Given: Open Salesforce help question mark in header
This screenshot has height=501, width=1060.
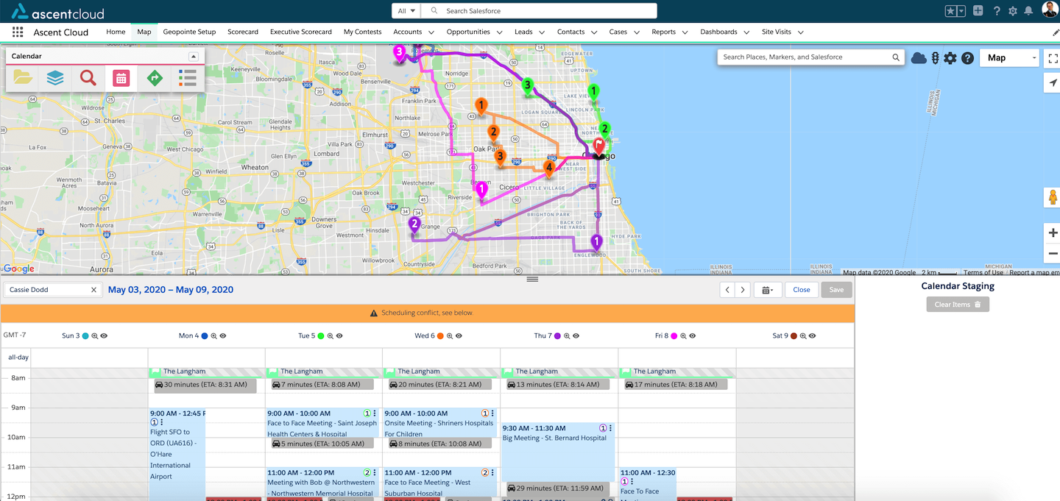Looking at the screenshot, I should [997, 11].
